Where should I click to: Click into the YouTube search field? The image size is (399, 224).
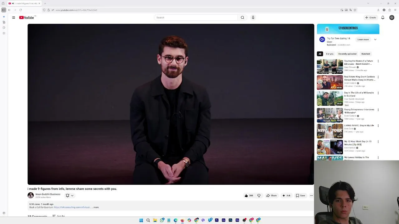[x=196, y=17]
